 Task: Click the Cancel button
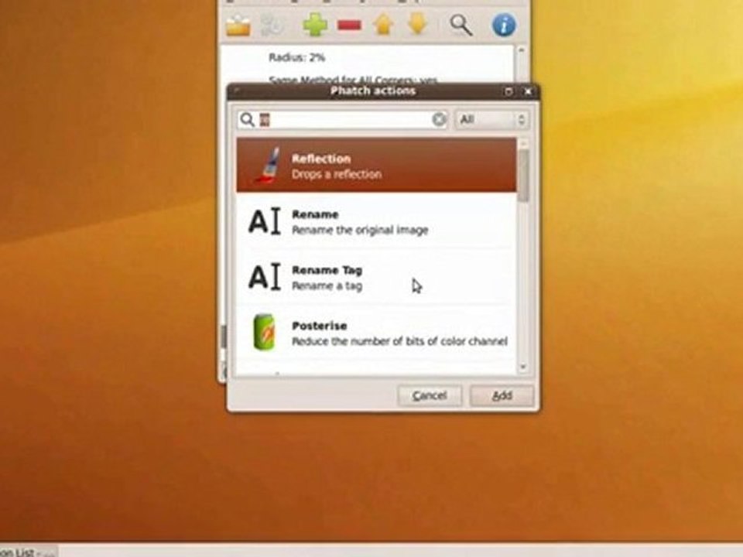pos(430,395)
